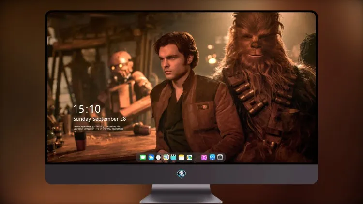Open the grey Camera app in the dock
Viewport: 363px width, 204px height.
(x=220, y=157)
